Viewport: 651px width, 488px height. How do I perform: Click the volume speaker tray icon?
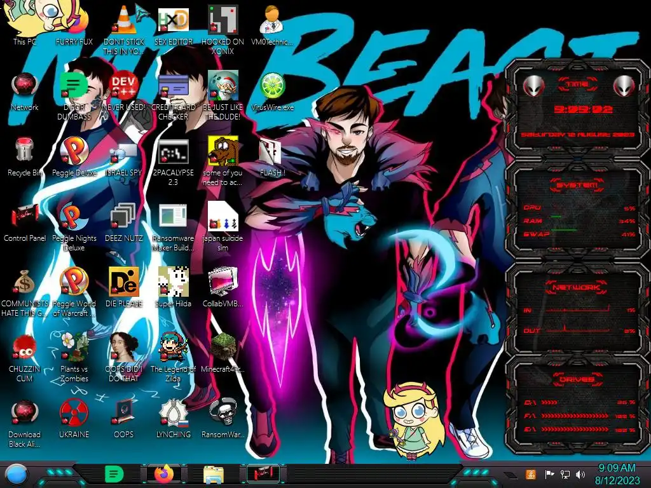[x=580, y=474]
